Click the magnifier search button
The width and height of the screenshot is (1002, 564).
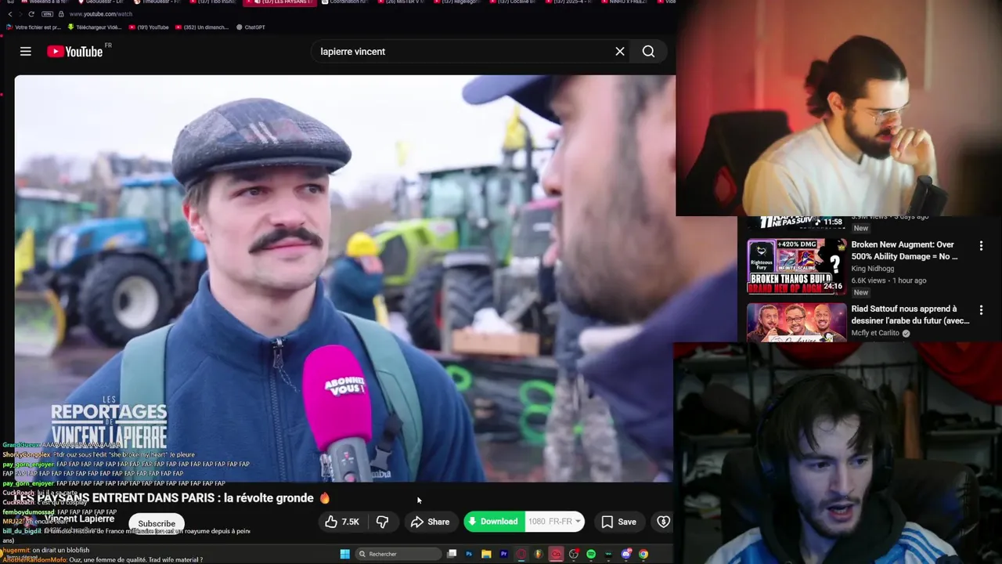(648, 52)
